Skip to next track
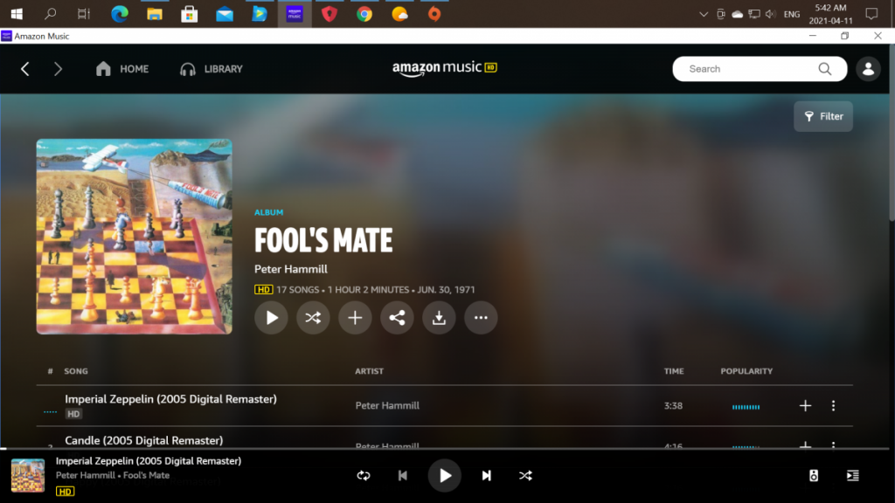Viewport: 895px width, 503px height. click(486, 476)
